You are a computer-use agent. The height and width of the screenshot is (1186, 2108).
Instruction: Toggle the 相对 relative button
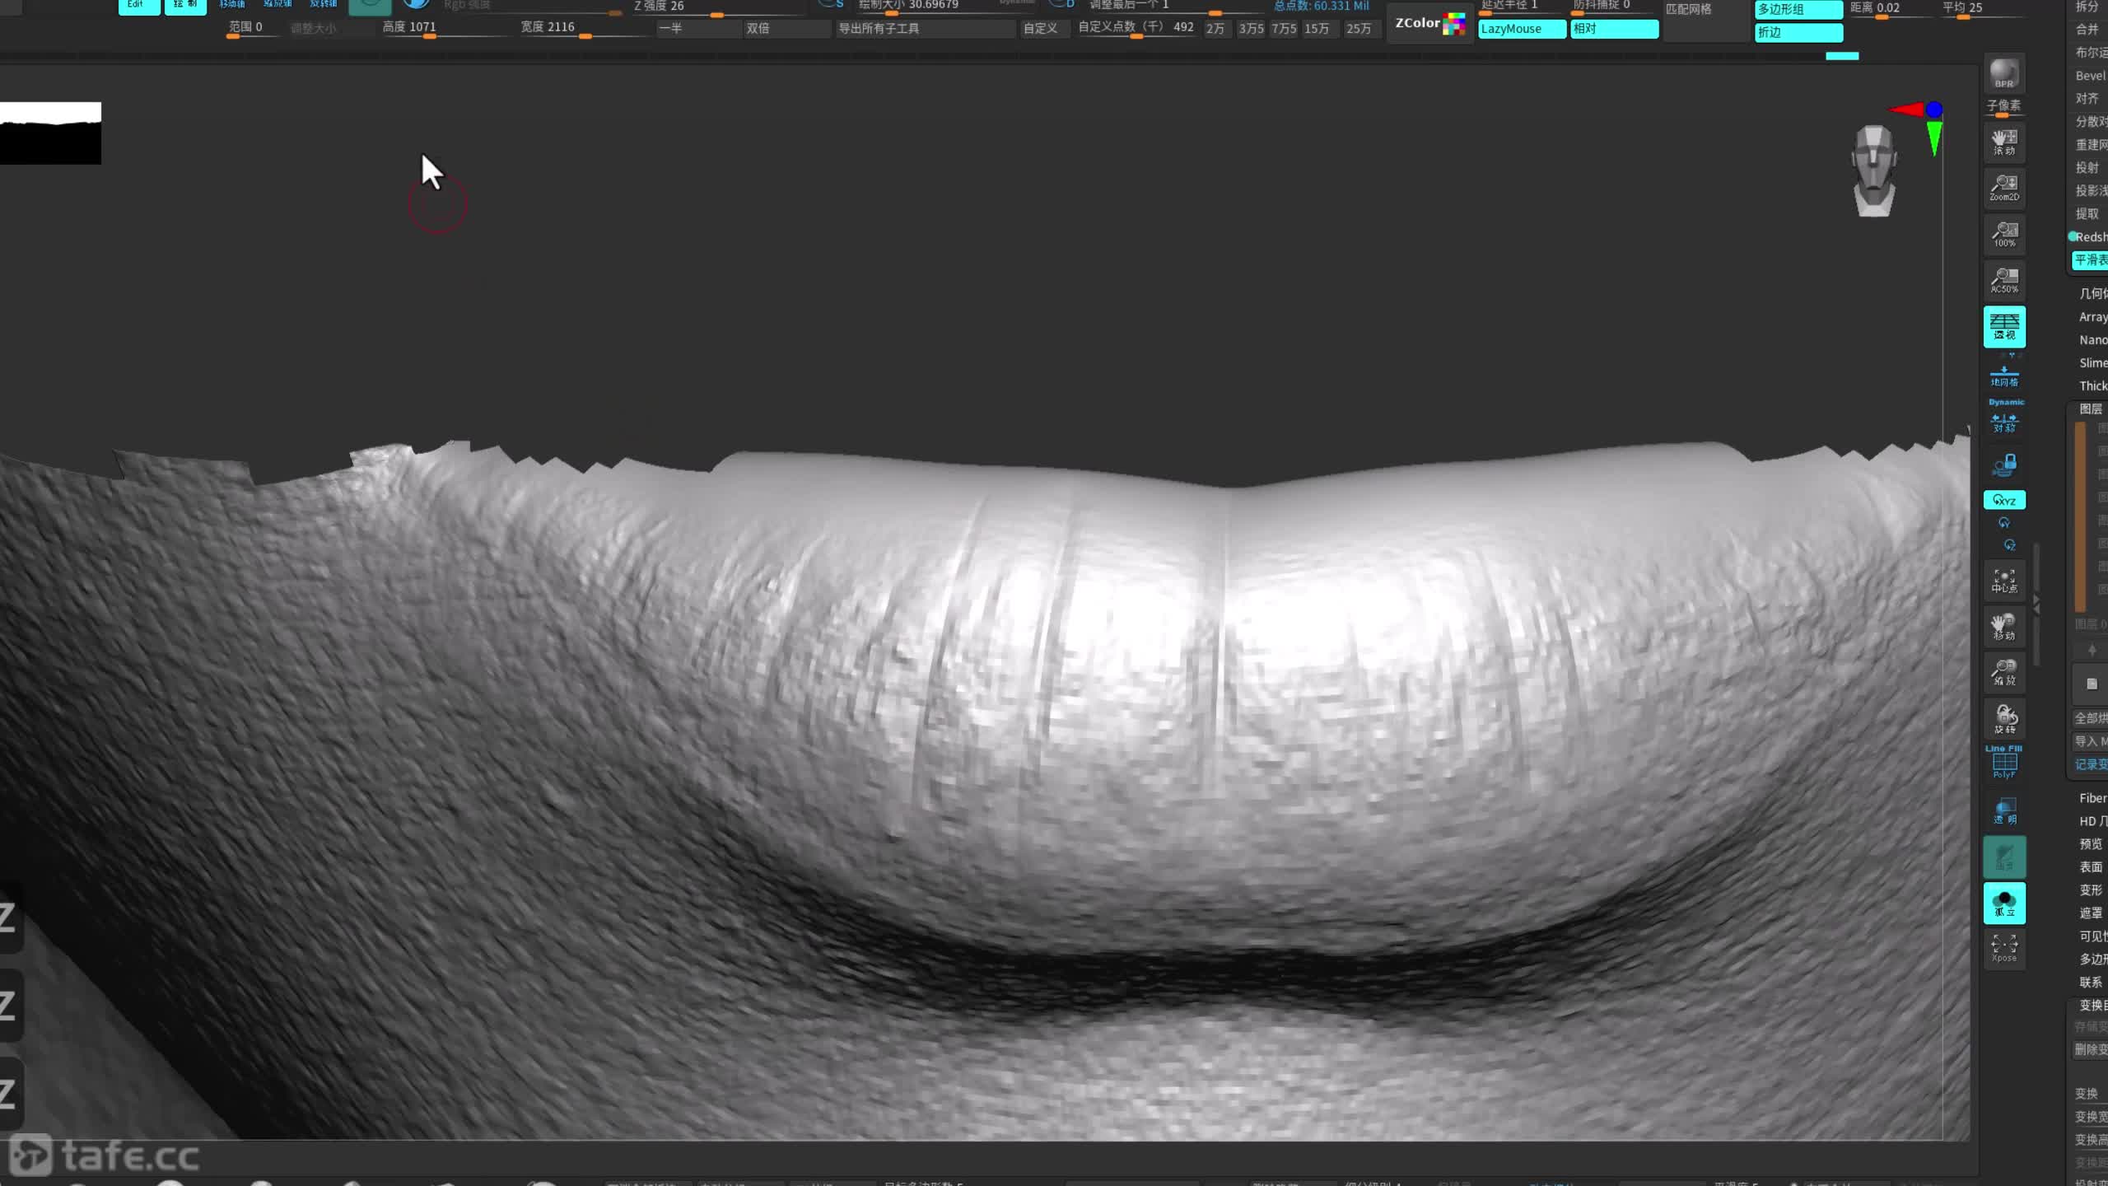[x=1614, y=29]
